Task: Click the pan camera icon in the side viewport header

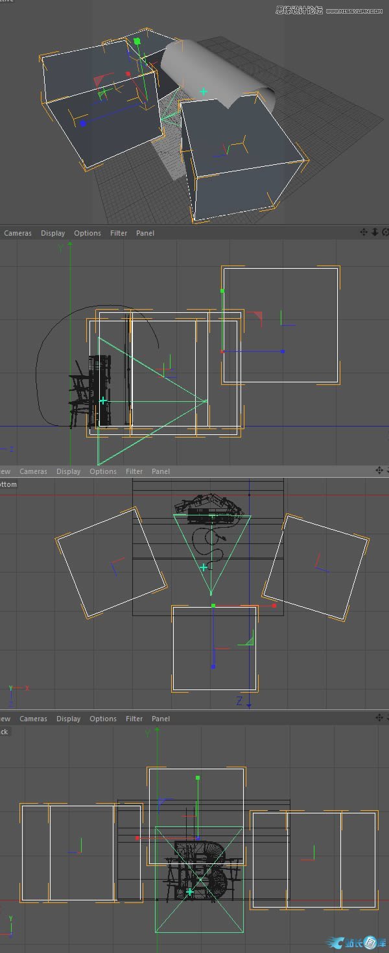Action: coord(364,232)
